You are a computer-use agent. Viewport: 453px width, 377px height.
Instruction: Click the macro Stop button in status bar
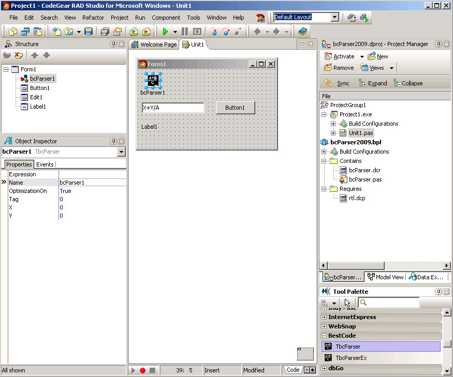click(x=152, y=370)
